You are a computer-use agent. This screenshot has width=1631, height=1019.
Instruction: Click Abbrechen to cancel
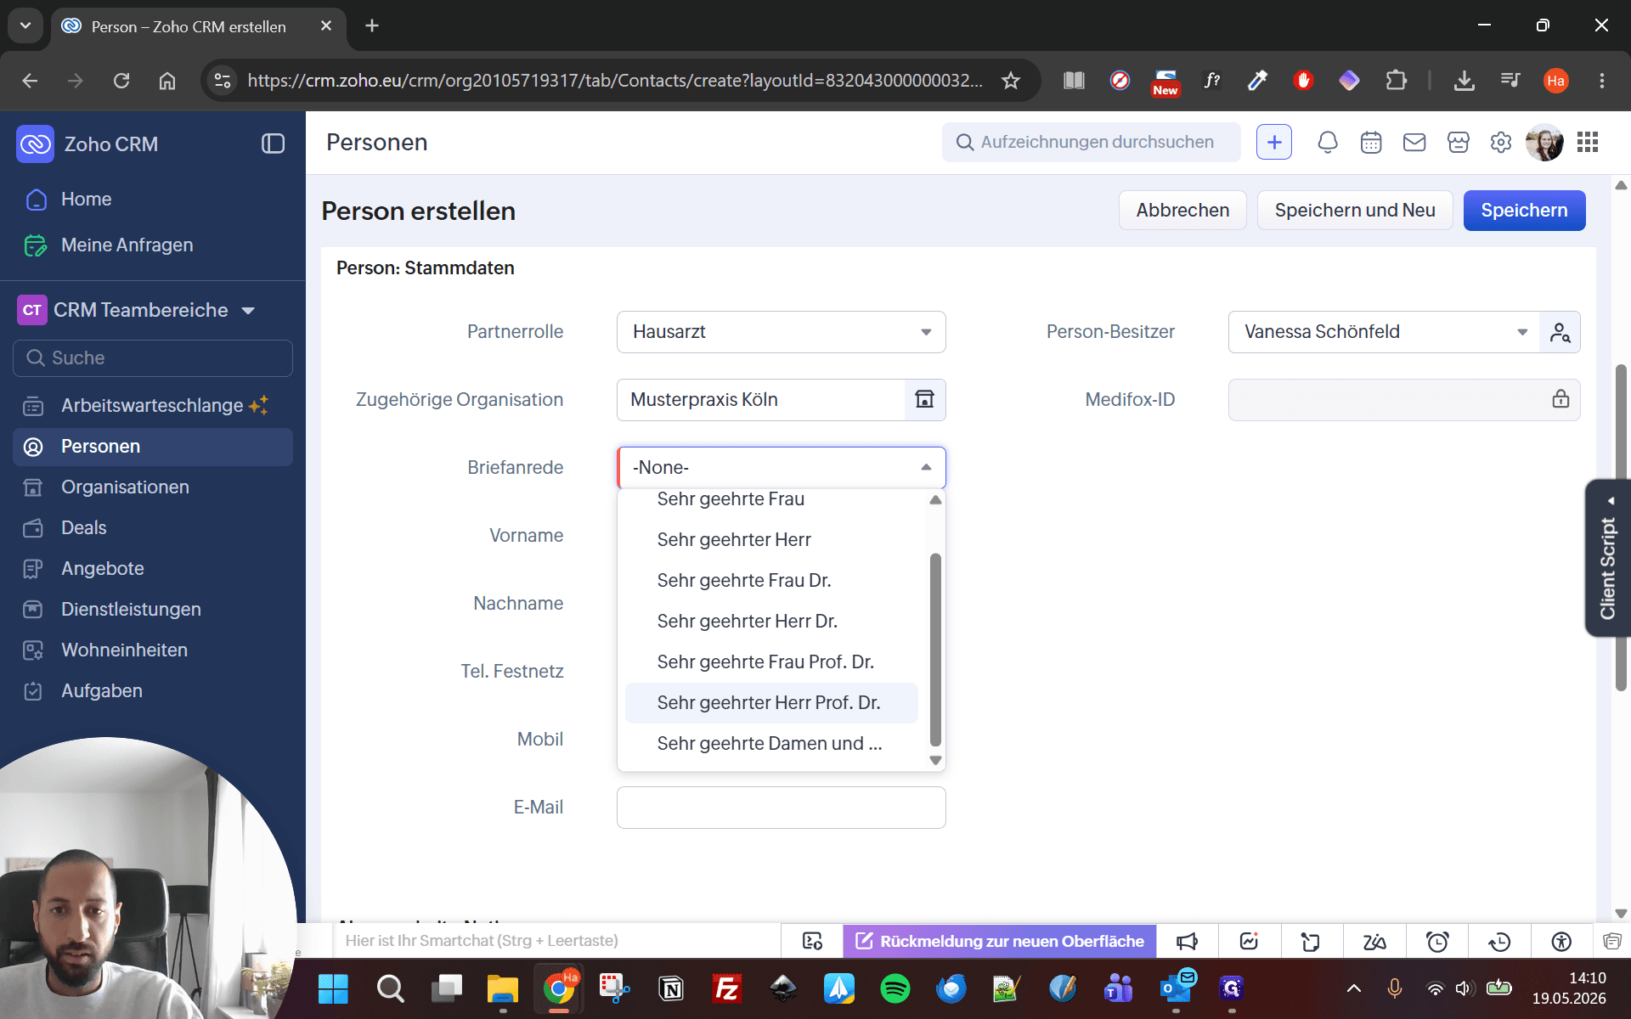coord(1182,211)
